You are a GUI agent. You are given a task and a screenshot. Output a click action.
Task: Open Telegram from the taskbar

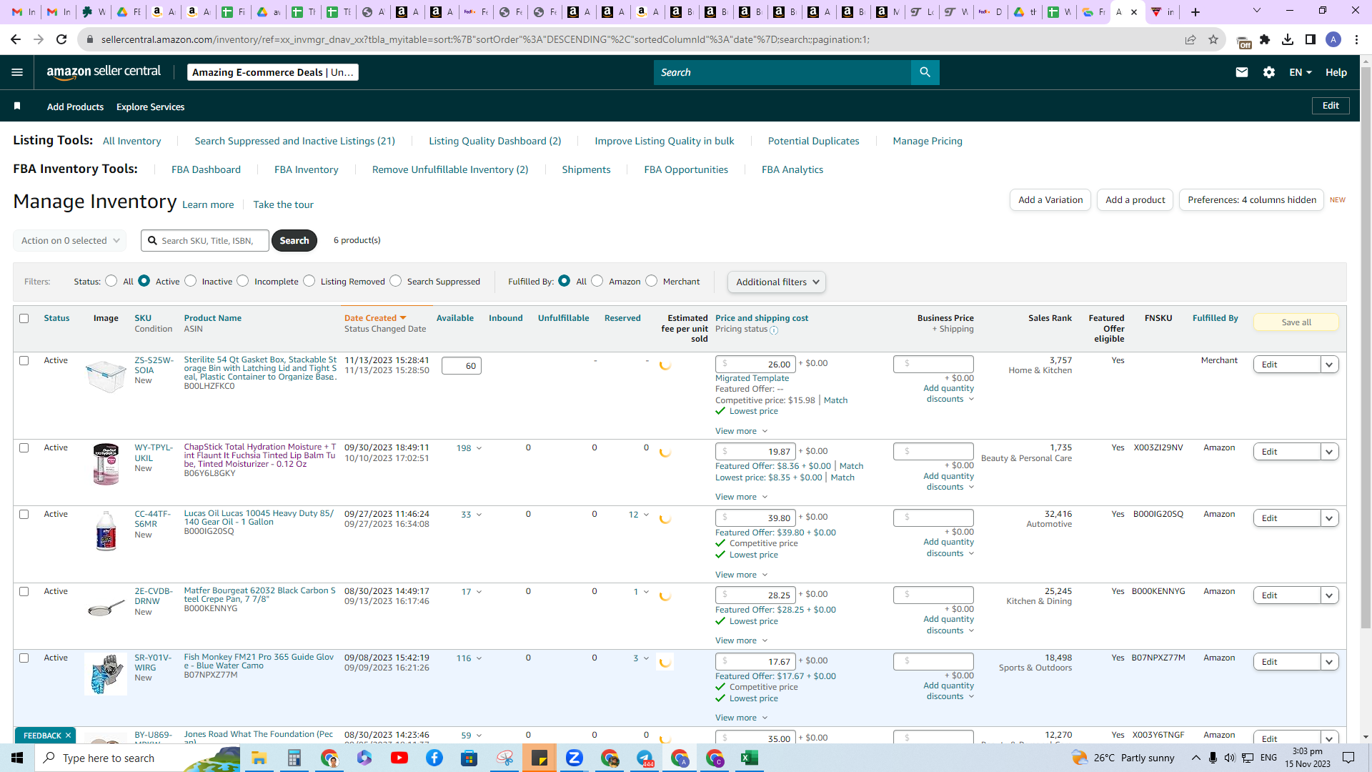(645, 758)
